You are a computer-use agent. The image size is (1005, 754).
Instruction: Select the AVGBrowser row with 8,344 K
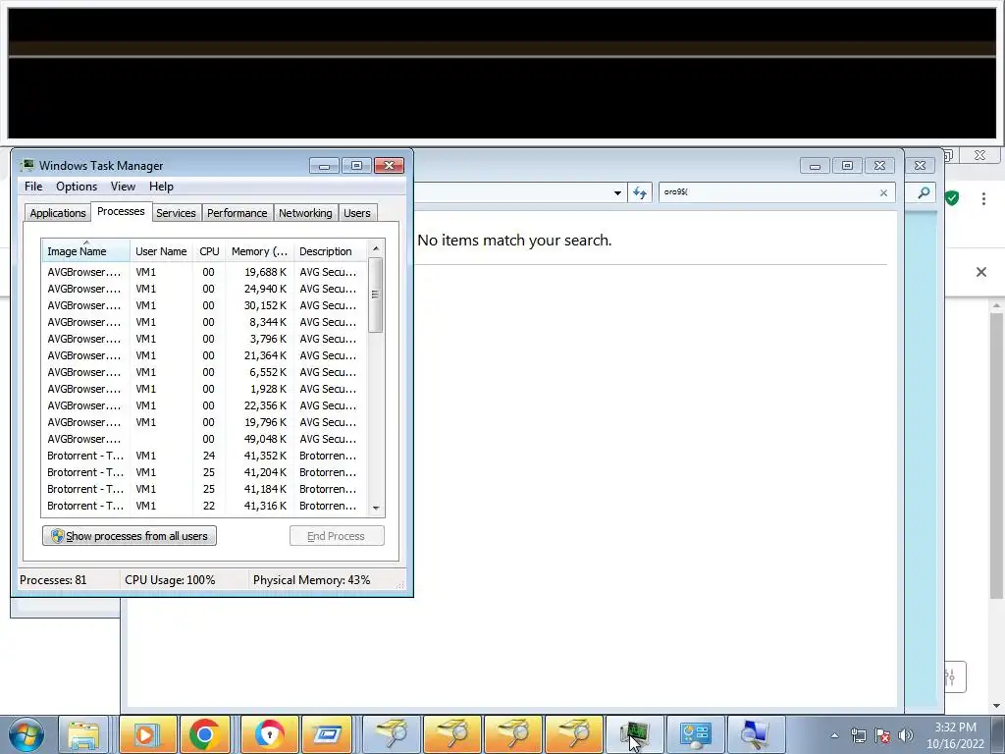pyautogui.click(x=204, y=322)
